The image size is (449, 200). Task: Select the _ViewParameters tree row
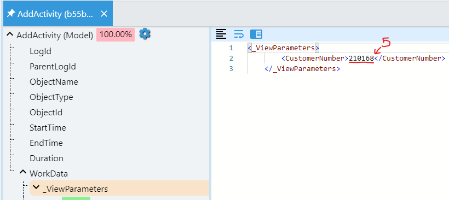pos(119,188)
